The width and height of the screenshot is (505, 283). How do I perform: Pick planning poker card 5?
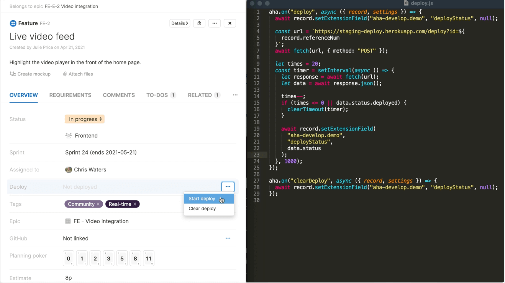coord(122,258)
